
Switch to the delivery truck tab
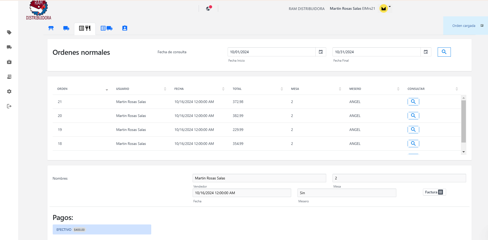[x=66, y=28]
